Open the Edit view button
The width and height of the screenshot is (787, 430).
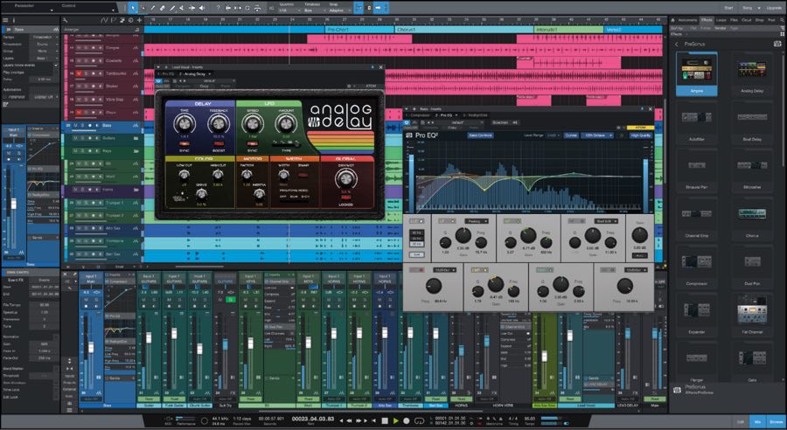tap(741, 421)
